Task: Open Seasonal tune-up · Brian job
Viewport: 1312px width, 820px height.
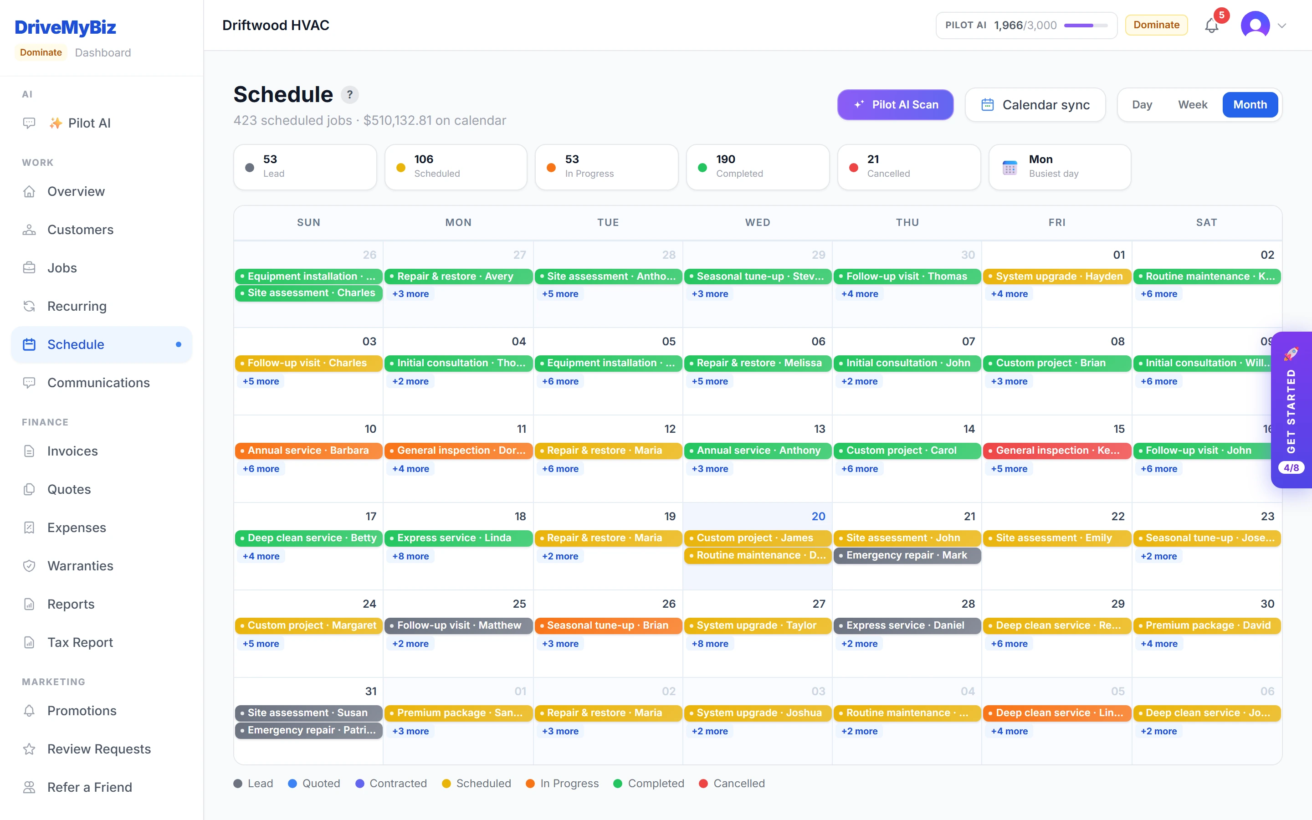Action: 608,625
